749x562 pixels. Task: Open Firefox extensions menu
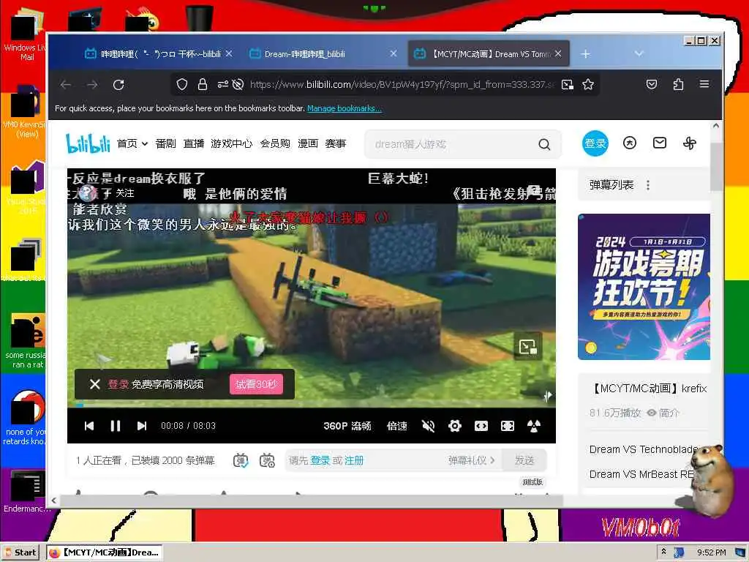678,85
